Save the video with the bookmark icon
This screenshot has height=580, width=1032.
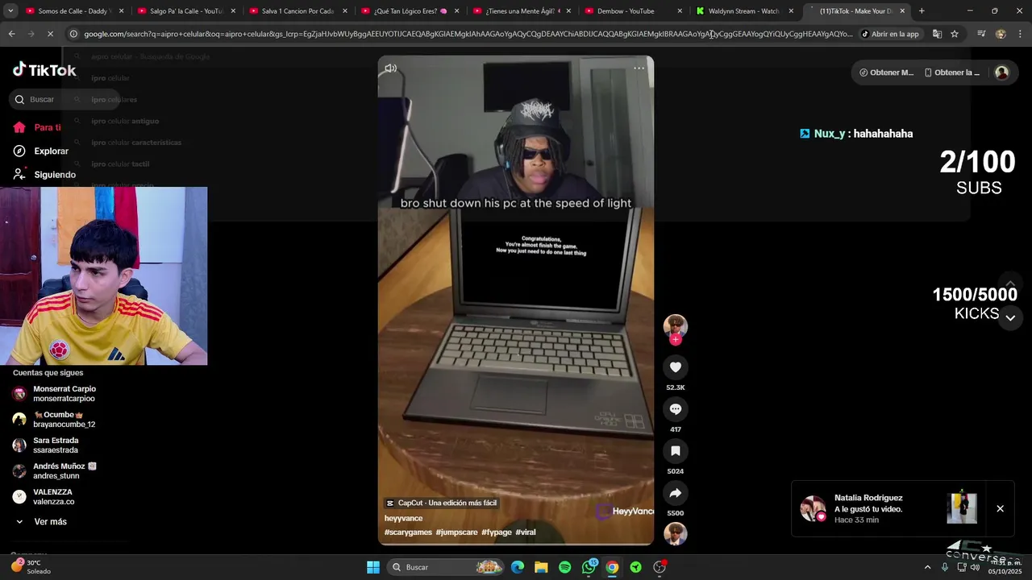(676, 451)
